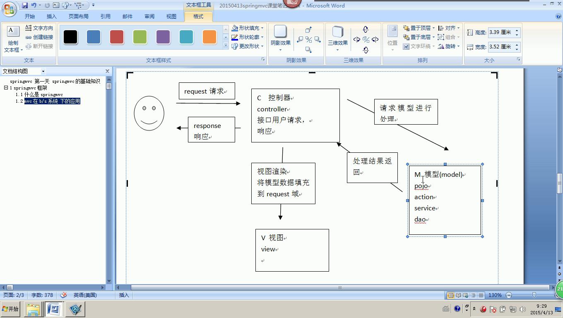Toggle insert mode '插入' in status bar

(124, 295)
